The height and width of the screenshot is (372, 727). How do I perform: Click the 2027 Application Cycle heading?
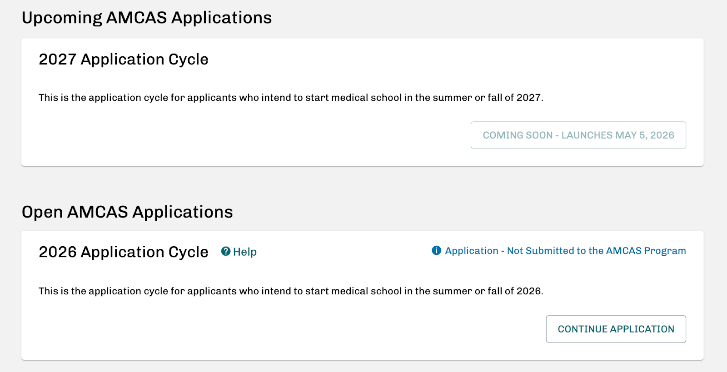point(123,59)
